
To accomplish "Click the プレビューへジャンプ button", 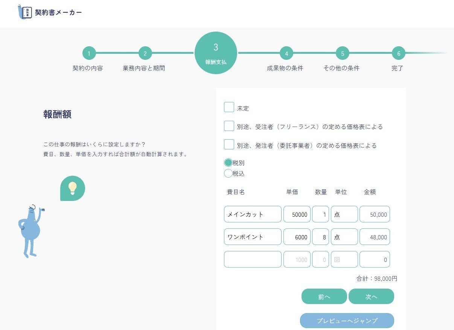I will coord(347,321).
